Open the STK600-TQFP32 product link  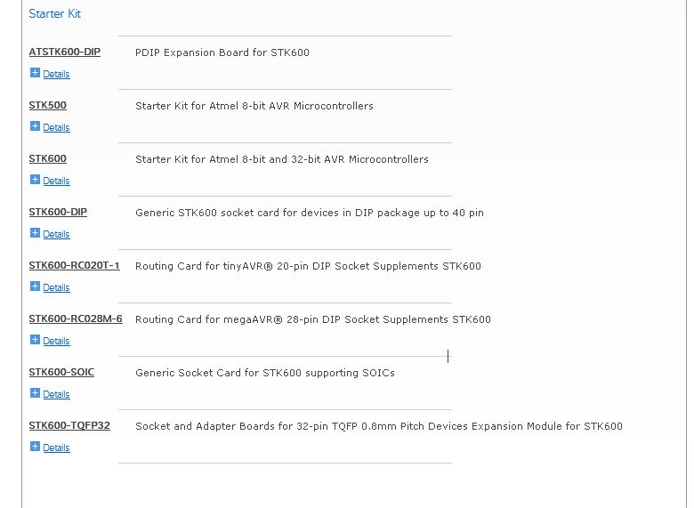click(x=69, y=425)
